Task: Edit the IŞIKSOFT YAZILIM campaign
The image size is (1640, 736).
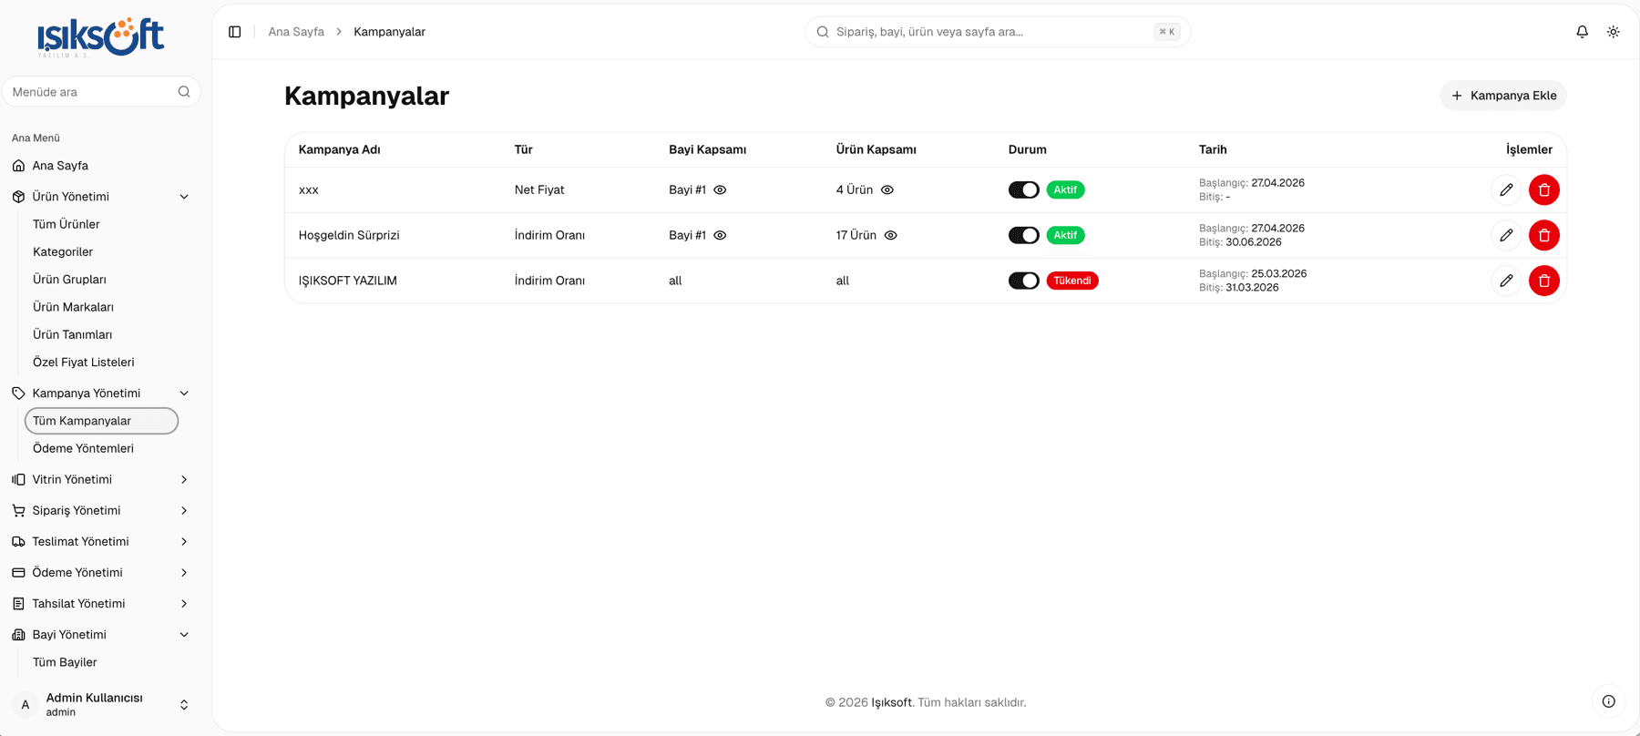Action: (x=1506, y=281)
